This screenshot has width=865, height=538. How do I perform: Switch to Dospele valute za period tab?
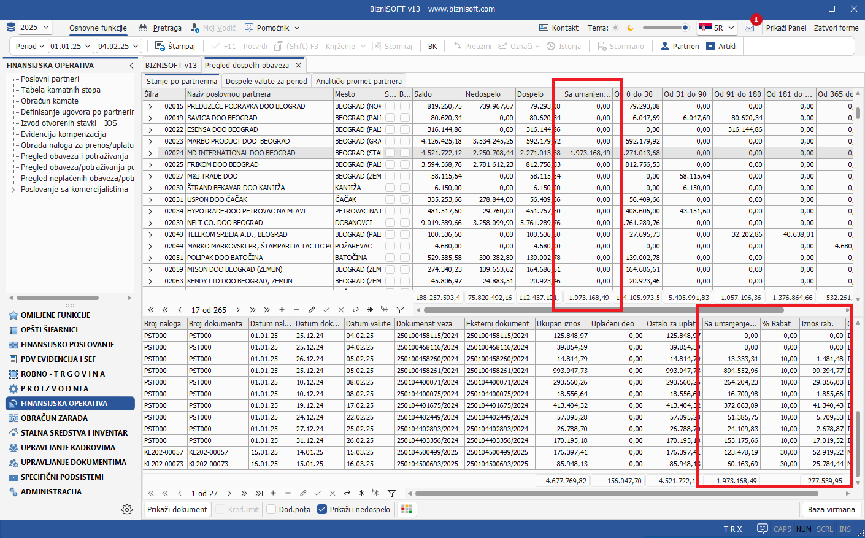266,81
